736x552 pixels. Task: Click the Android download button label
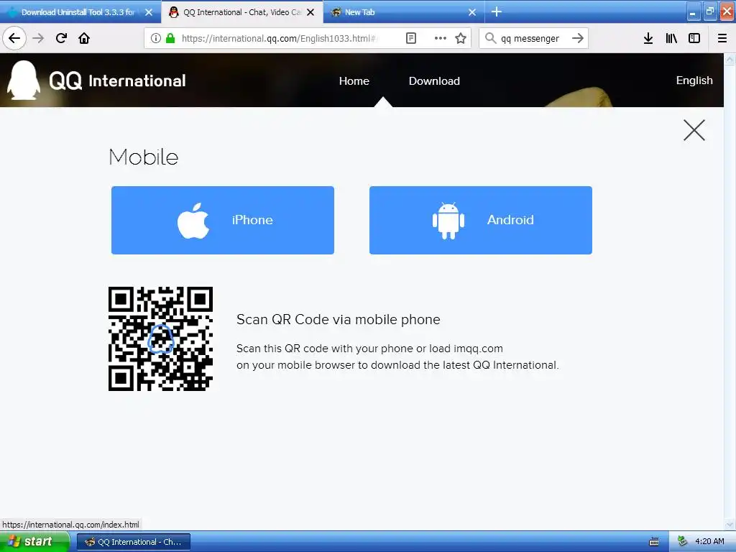click(x=510, y=220)
